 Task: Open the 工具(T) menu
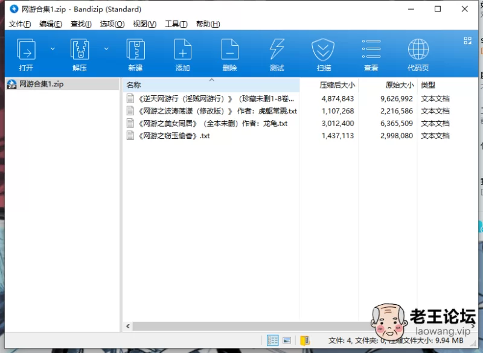pyautogui.click(x=176, y=24)
